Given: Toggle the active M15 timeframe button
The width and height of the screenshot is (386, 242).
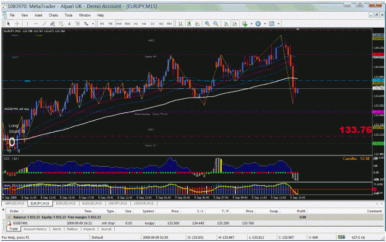Looking at the screenshot, I should (119, 23).
